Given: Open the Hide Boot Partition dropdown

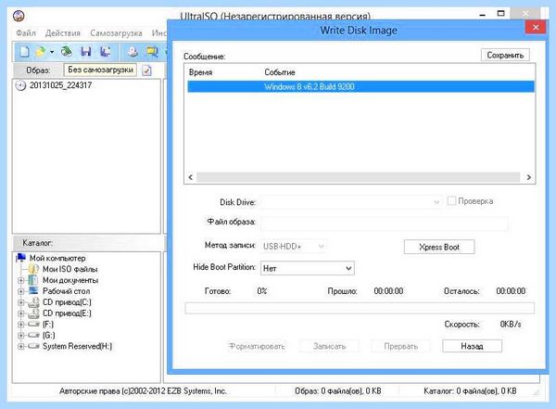Looking at the screenshot, I should [x=307, y=268].
